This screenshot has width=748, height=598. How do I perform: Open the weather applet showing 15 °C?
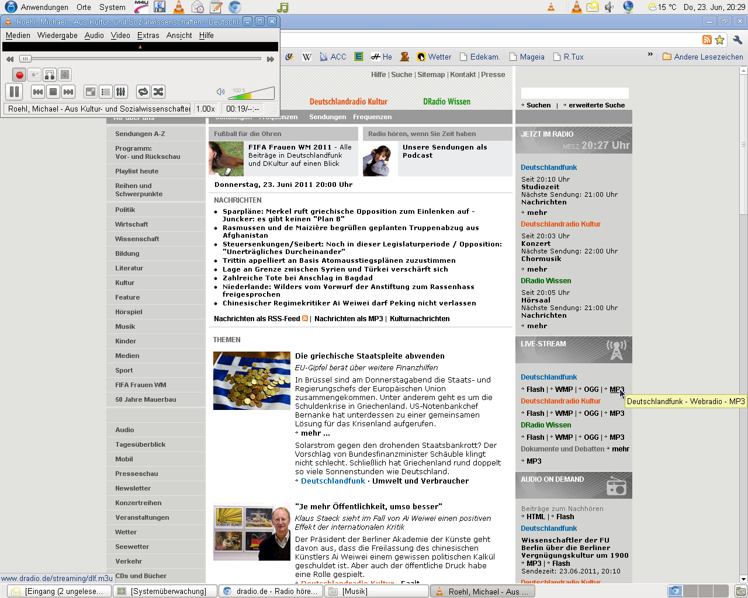click(x=662, y=7)
